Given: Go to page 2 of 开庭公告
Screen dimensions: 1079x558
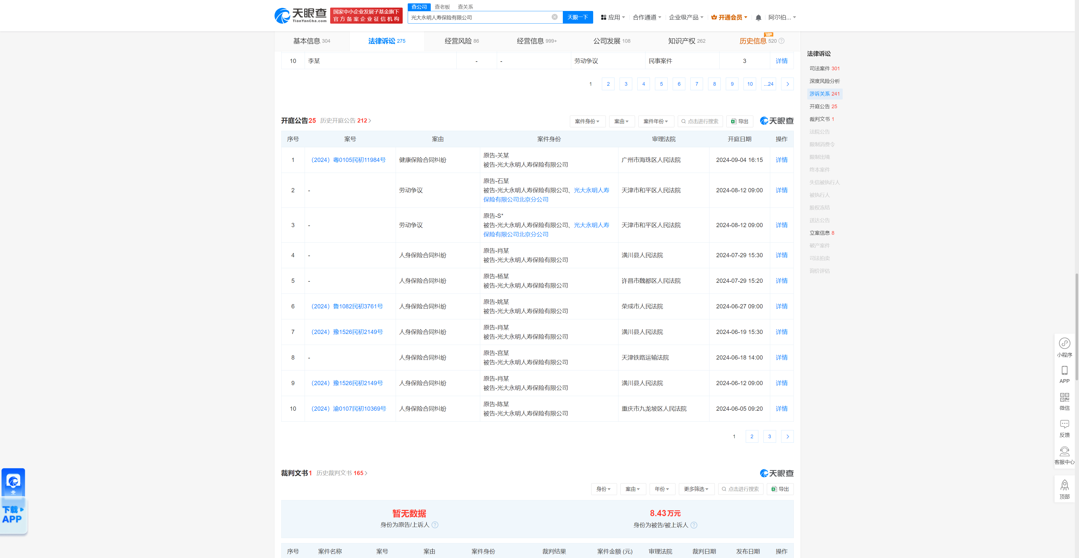Looking at the screenshot, I should pyautogui.click(x=751, y=437).
